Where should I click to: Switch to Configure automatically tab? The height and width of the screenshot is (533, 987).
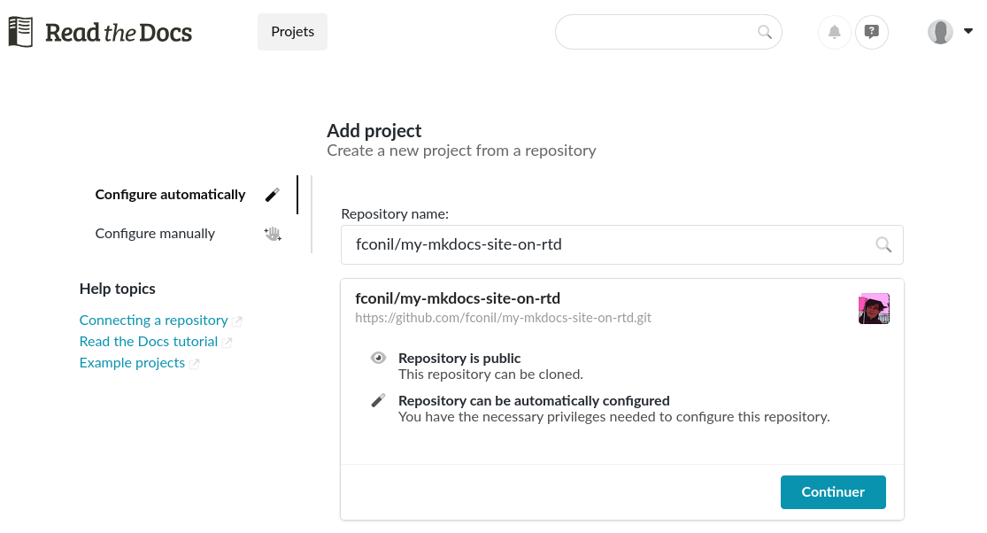pos(170,195)
